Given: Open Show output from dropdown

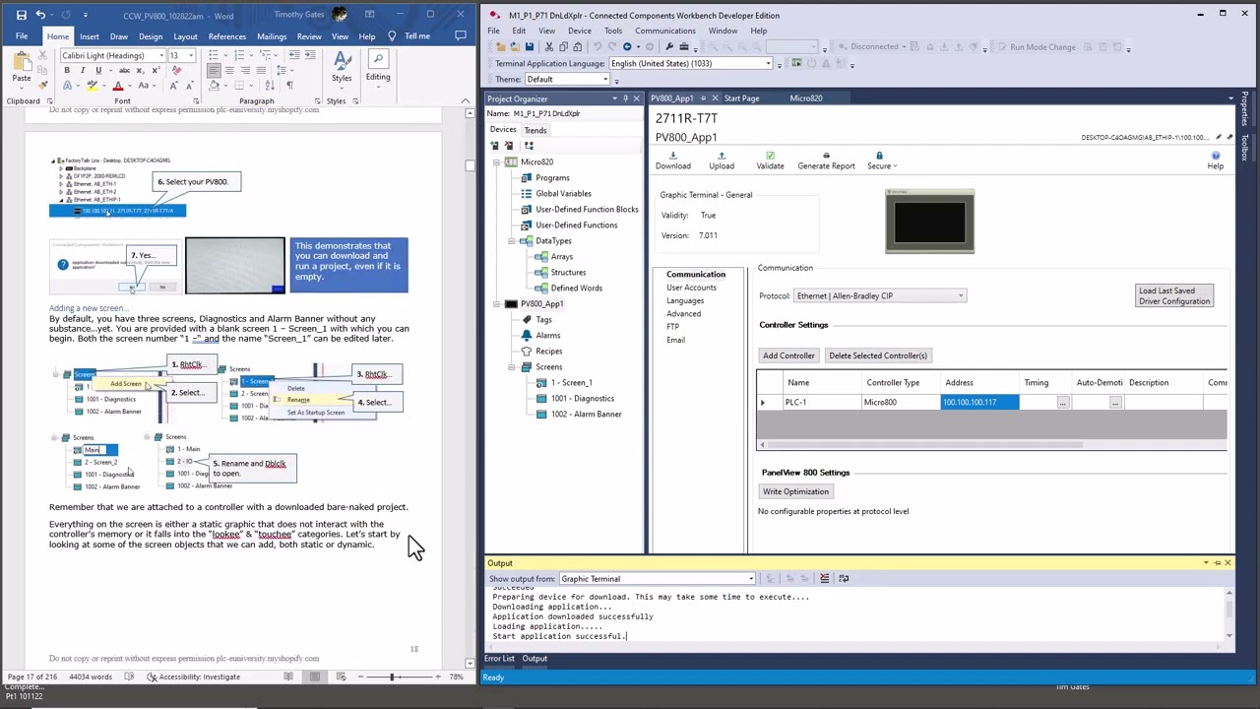Looking at the screenshot, I should click(x=751, y=579).
